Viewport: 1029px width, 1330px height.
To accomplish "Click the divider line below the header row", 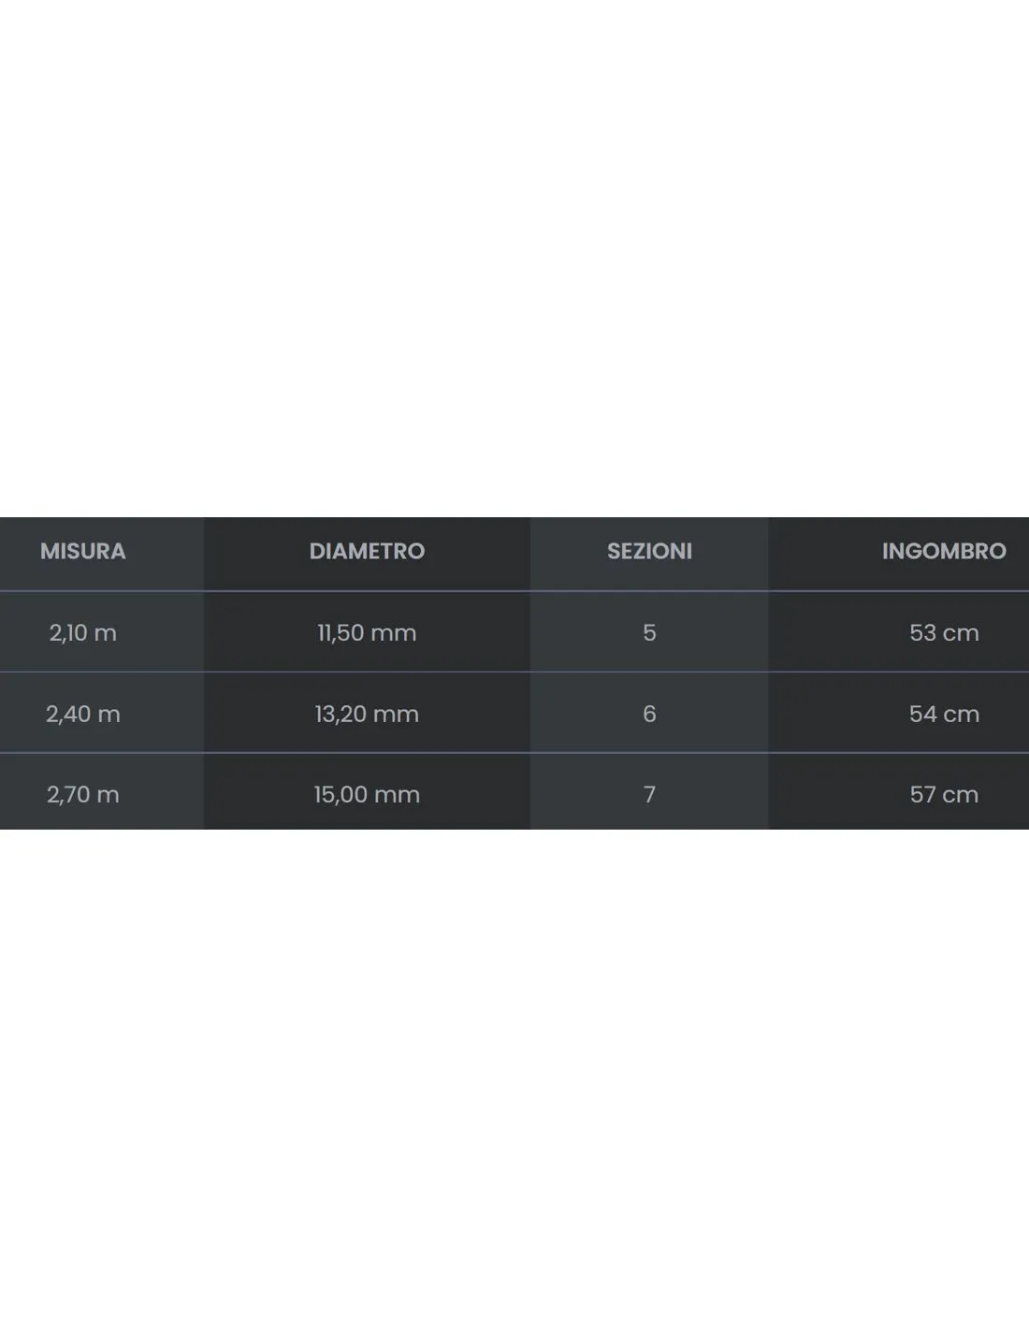I will click(x=514, y=591).
